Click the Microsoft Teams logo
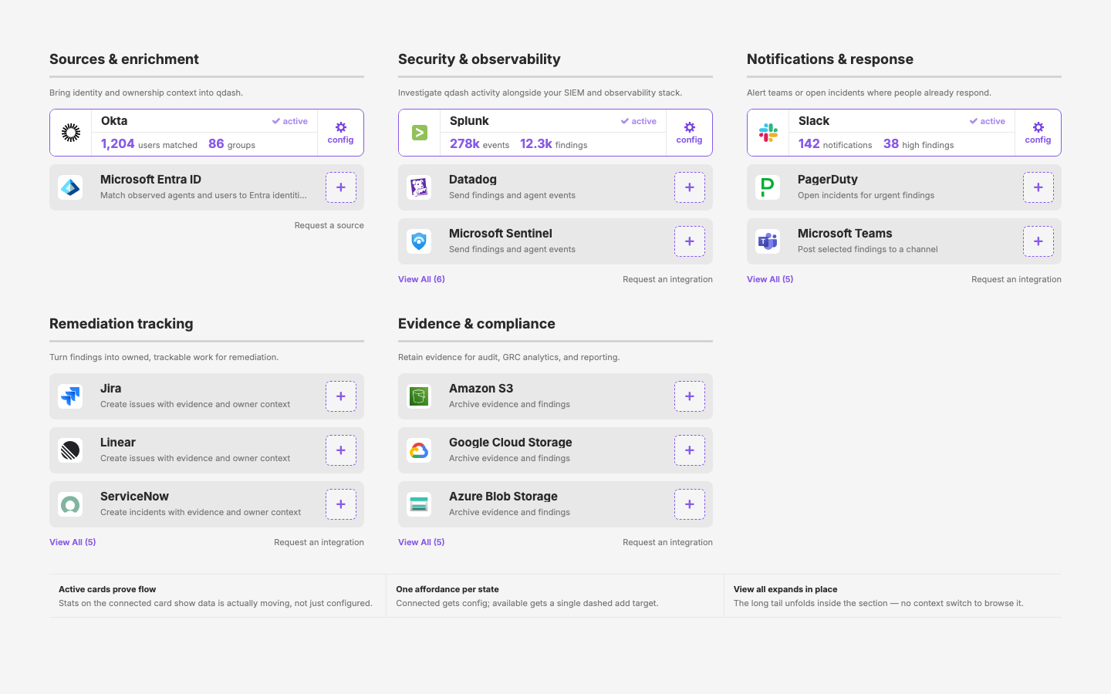 (768, 241)
